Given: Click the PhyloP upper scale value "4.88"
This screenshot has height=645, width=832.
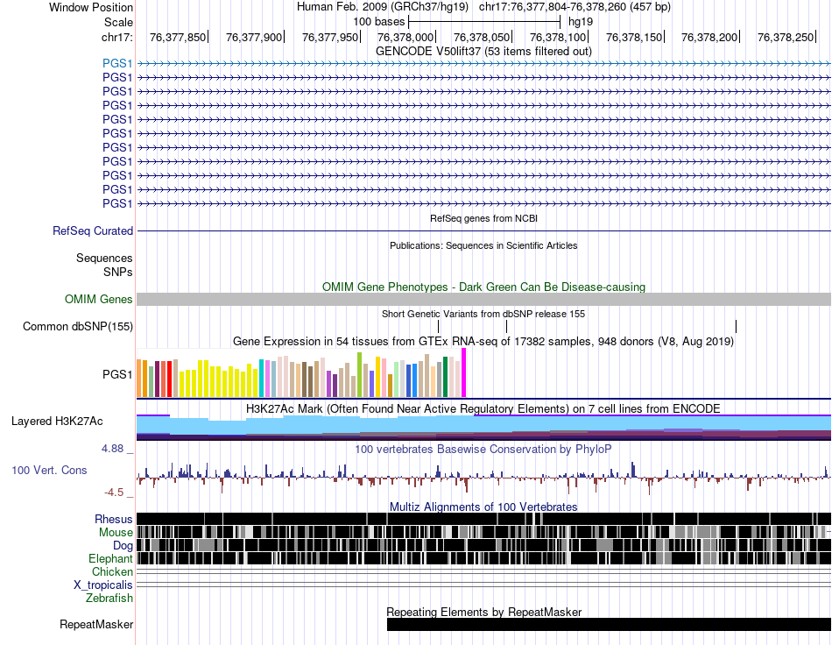Looking at the screenshot, I should [x=112, y=449].
